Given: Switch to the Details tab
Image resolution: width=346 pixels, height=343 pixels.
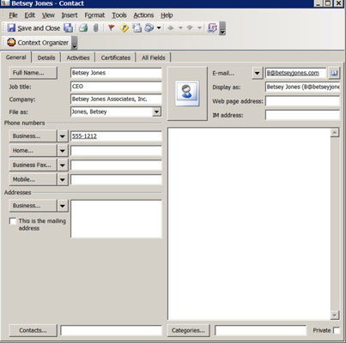Looking at the screenshot, I should click(x=46, y=57).
